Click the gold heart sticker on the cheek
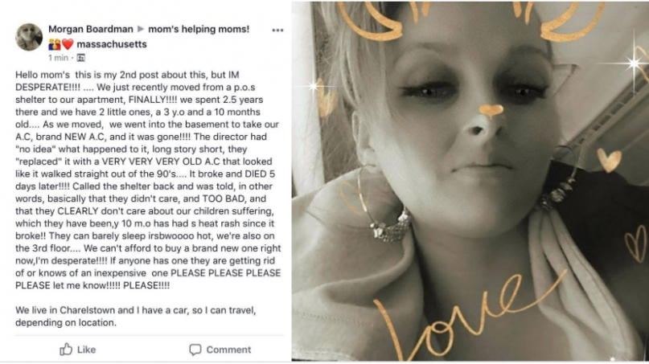The width and height of the screenshot is (649, 364). (608, 160)
